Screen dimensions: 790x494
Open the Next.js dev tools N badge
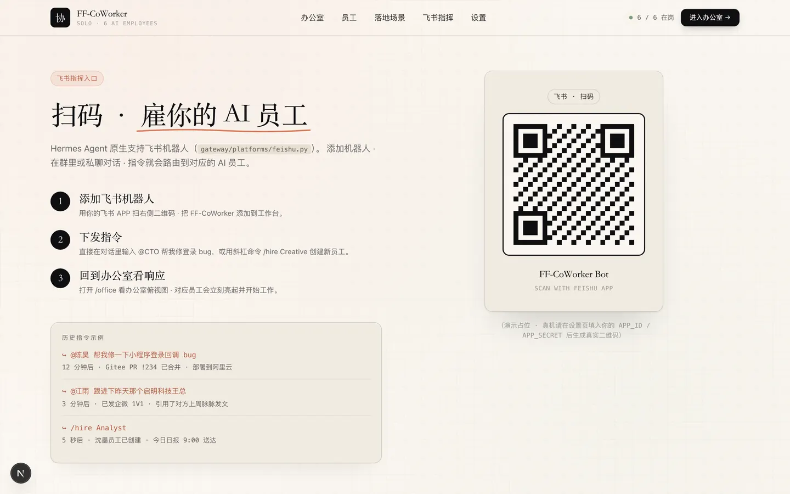tap(21, 473)
